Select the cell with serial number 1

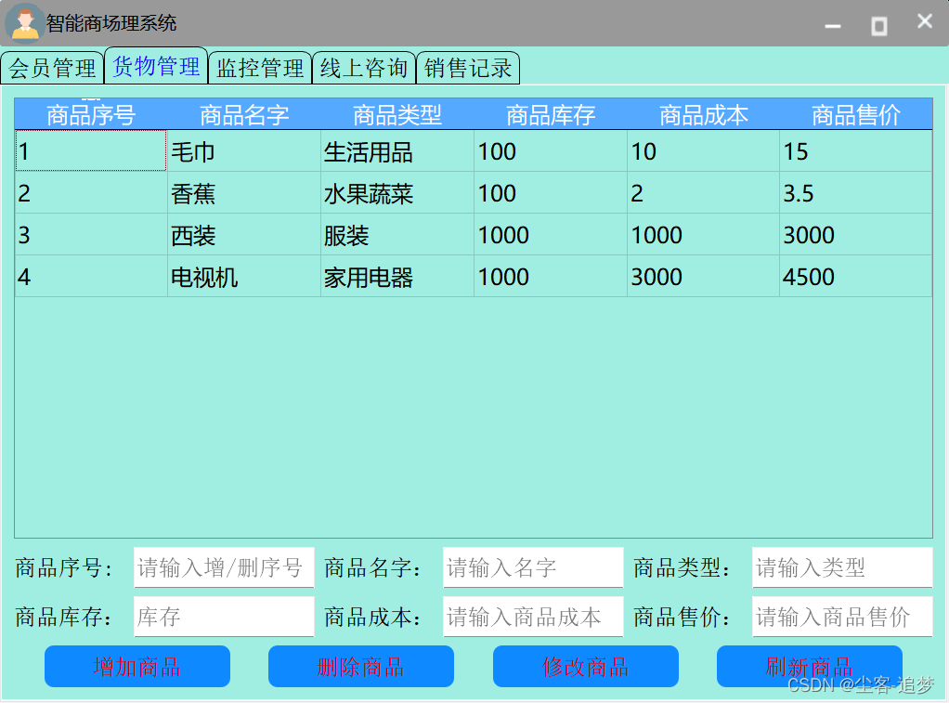pos(91,150)
